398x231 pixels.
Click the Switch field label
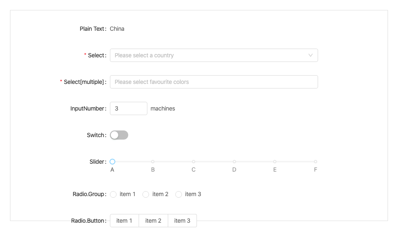point(96,135)
